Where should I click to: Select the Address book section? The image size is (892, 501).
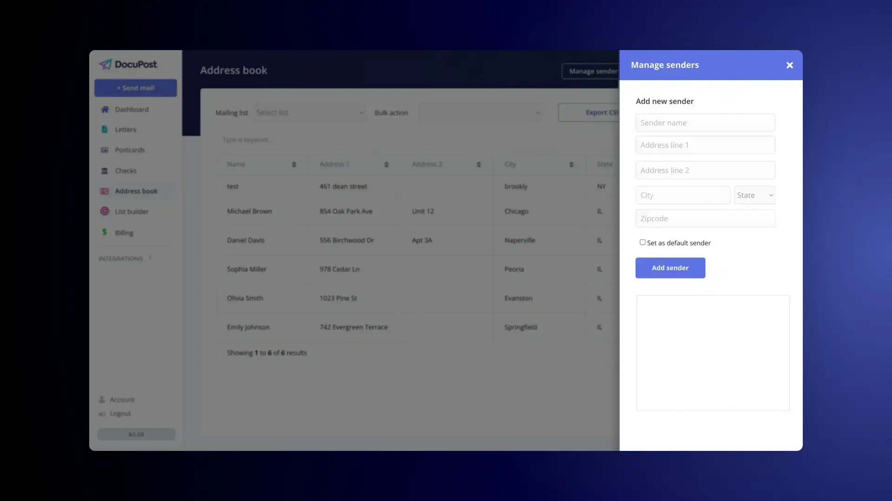(x=136, y=190)
